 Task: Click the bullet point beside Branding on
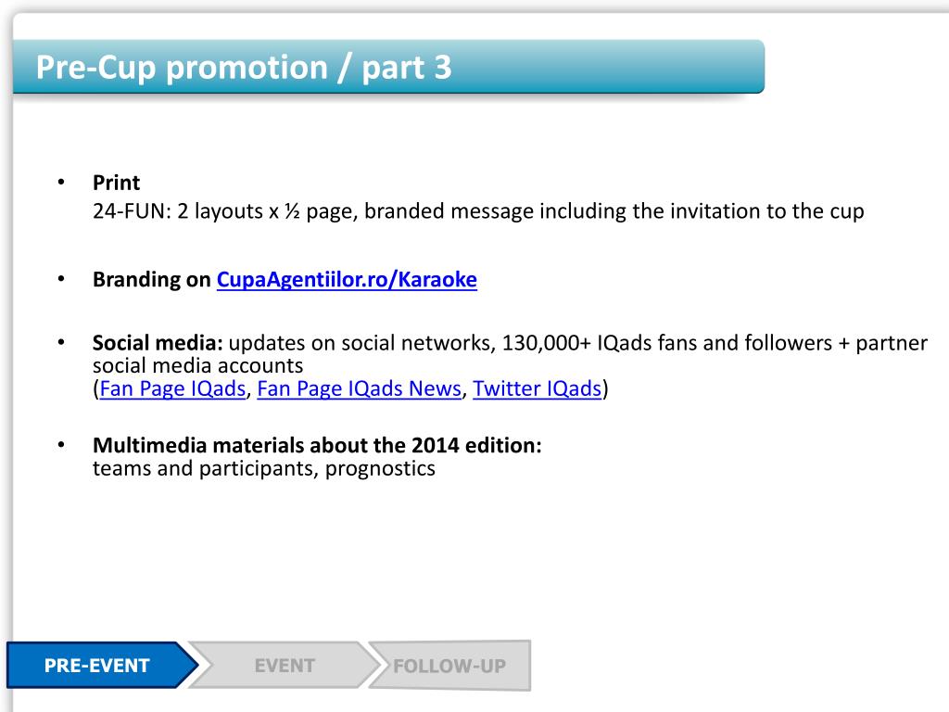(x=61, y=278)
